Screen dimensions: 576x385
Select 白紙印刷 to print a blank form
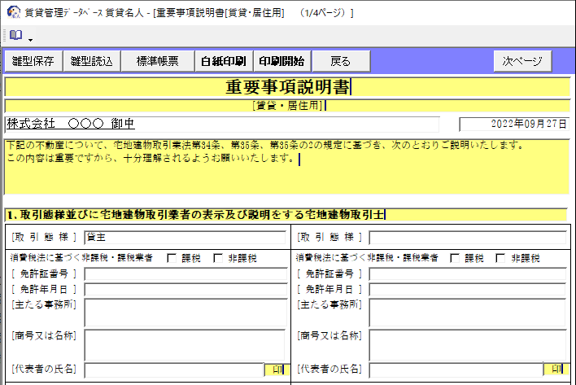tap(224, 61)
